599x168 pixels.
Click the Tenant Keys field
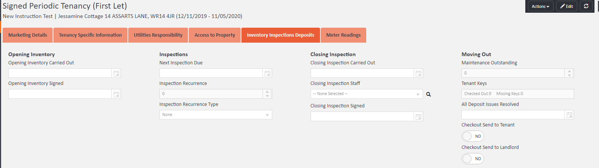[x=517, y=94]
